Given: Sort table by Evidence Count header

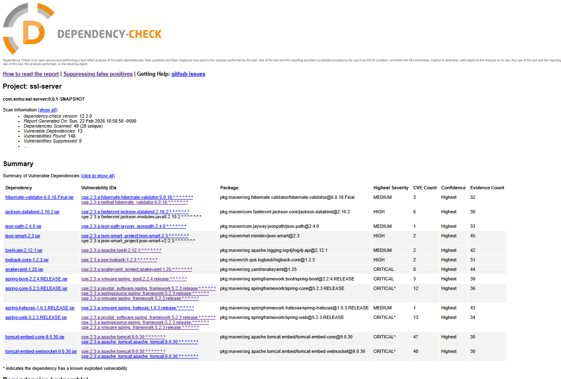Looking at the screenshot, I should 487,188.
